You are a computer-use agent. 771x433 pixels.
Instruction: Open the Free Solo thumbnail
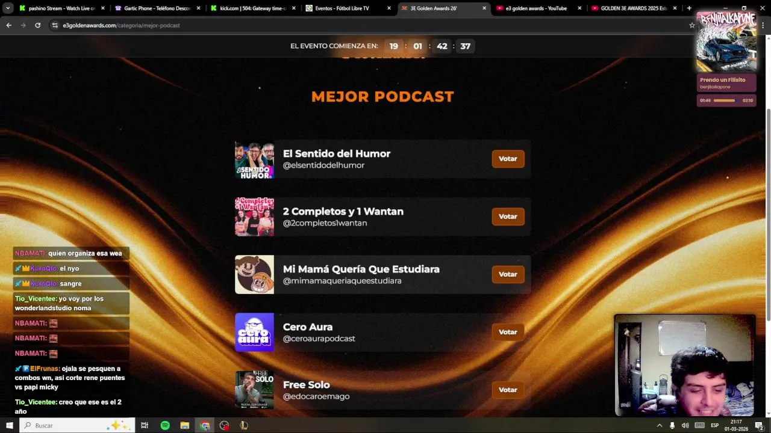pos(254,390)
